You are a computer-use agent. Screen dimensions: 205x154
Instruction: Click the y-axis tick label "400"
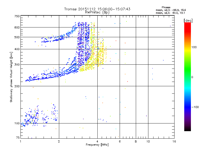click(x=17, y=49)
